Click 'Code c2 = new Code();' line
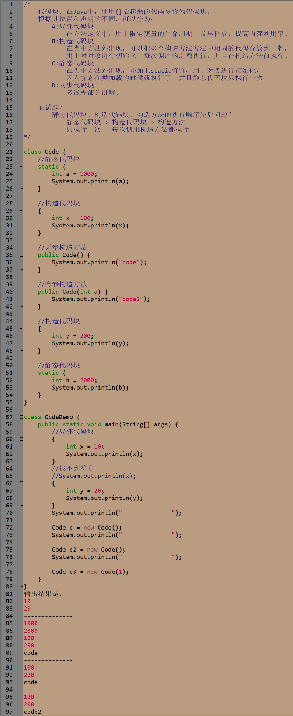293x716 pixels. tap(89, 550)
